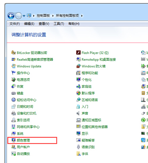This screenshot has height=163, width=148.
Task: Open Windows 防火墙 icon
Action: pos(78,66)
